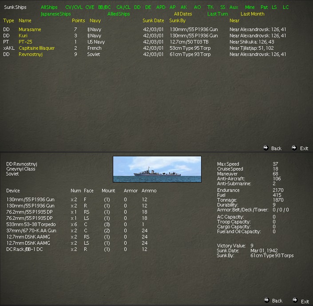Open the PT-25 ship entry
The height and width of the screenshot is (306, 313).
[25, 42]
